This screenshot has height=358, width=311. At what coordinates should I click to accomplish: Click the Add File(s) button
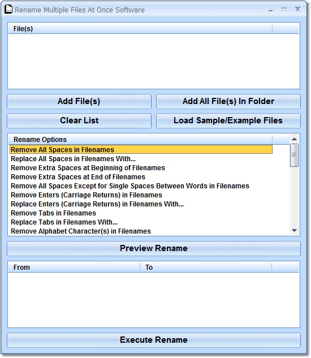point(79,101)
